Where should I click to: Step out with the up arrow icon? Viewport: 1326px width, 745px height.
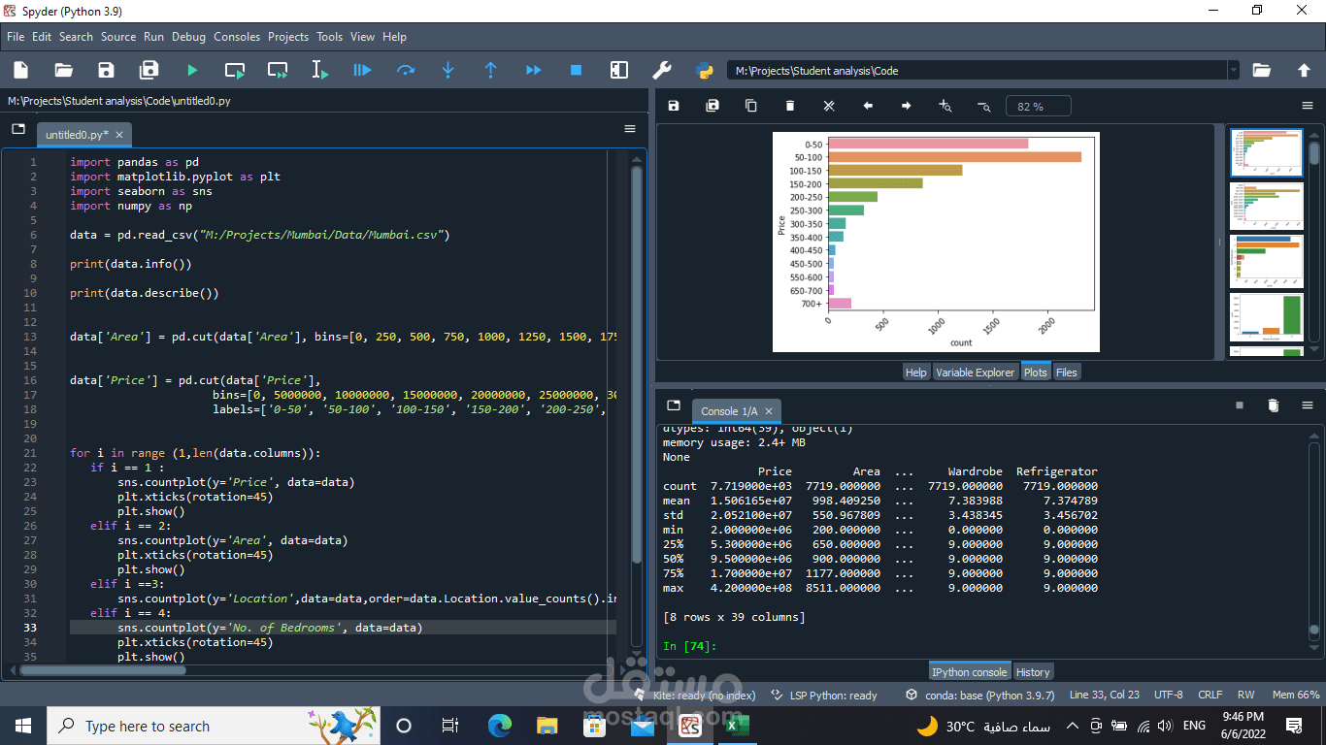[x=490, y=70]
